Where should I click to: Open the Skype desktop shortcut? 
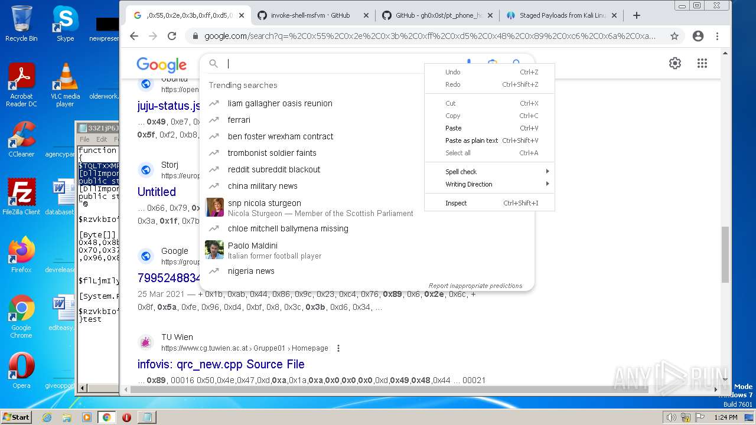pos(65,24)
